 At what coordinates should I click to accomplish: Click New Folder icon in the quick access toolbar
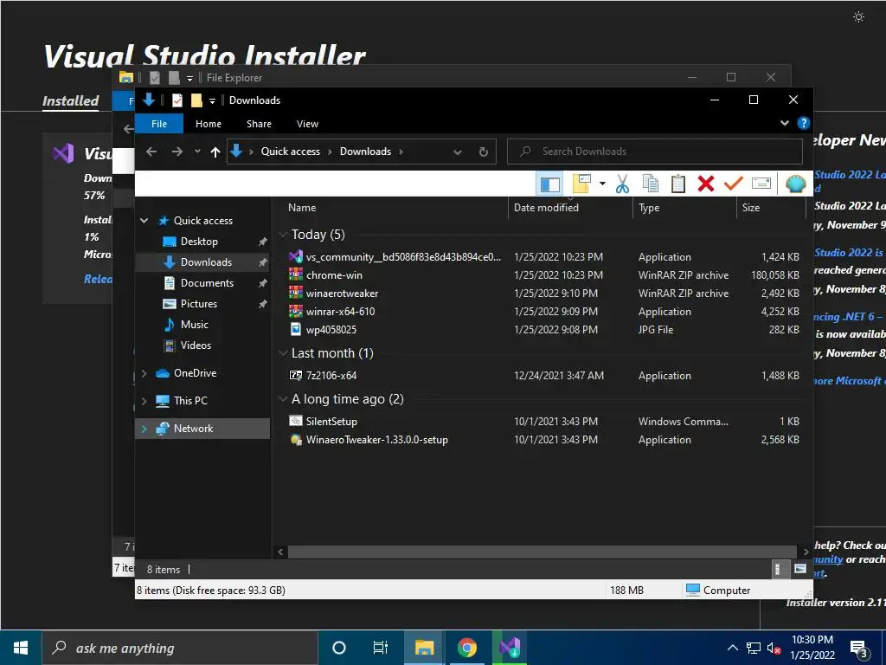[x=196, y=100]
